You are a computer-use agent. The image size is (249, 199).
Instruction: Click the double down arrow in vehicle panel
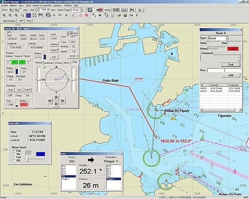click(x=56, y=104)
